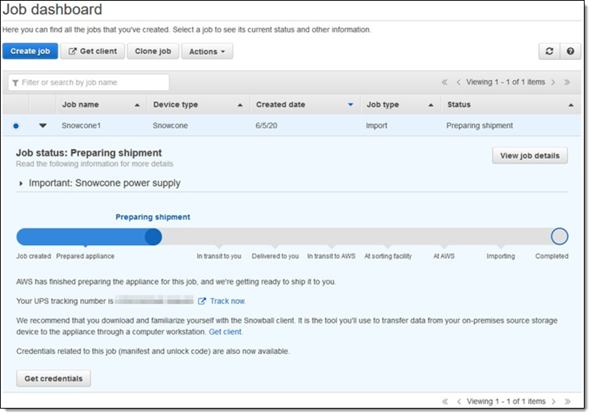Open the Get client text link
Image resolution: width=592 pixels, height=416 pixels.
225,332
